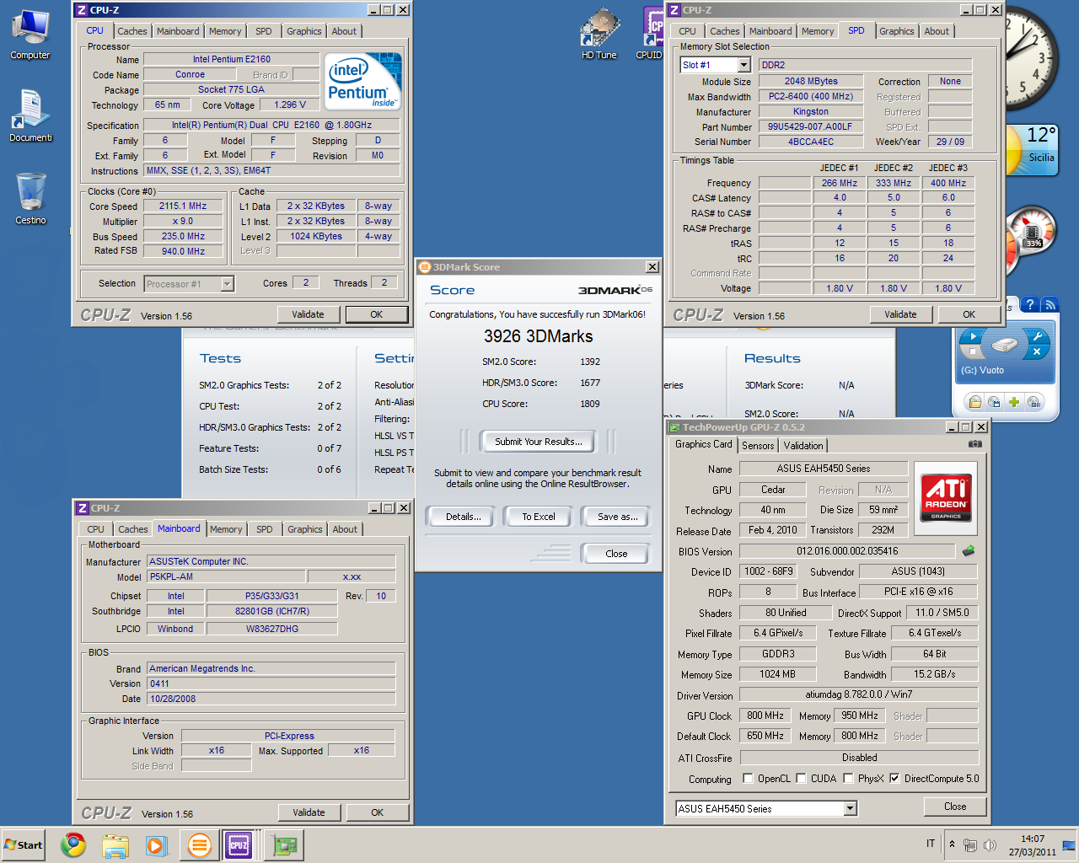Toggle the DirectCompute 5.0 checkbox
Viewport: 1079px width, 863px height.
tap(894, 779)
